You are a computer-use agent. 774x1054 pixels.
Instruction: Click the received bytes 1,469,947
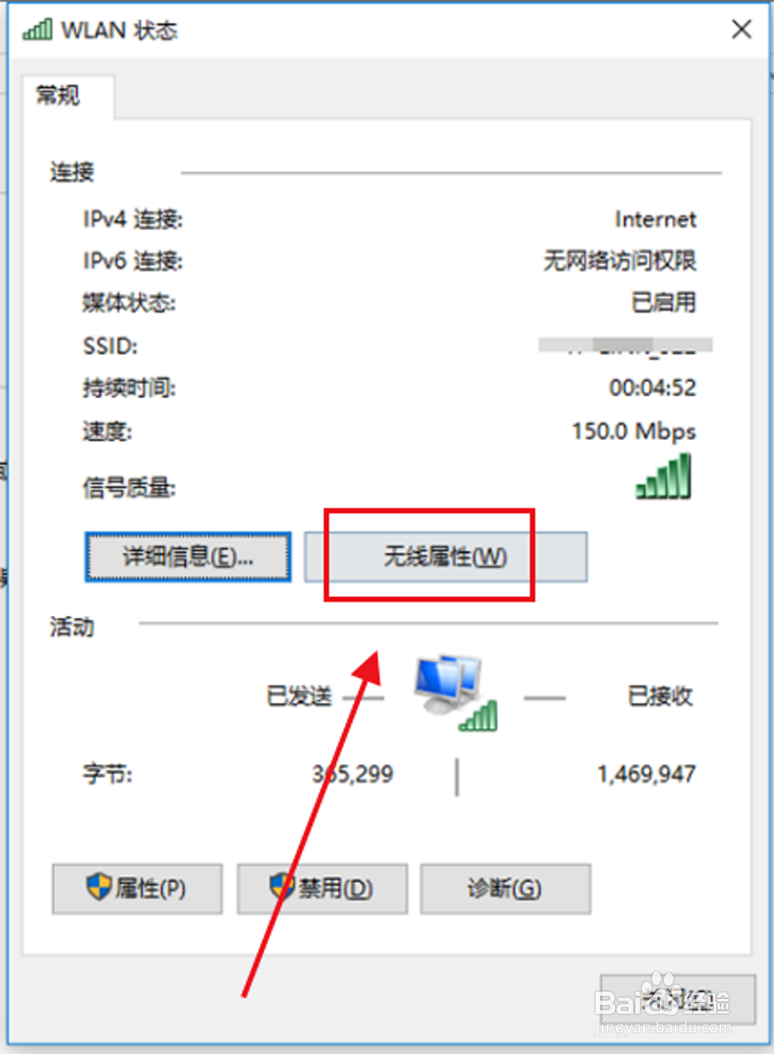[647, 774]
